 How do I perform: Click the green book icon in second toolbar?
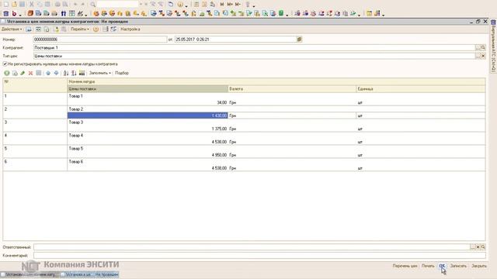click(281, 14)
